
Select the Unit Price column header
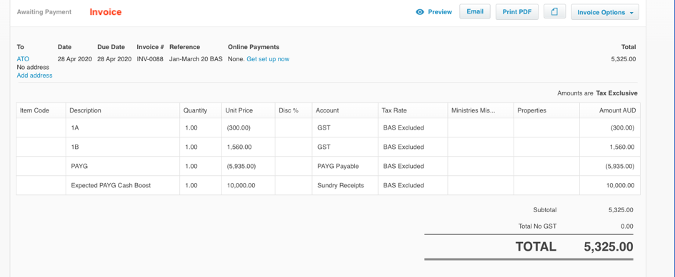coord(249,110)
